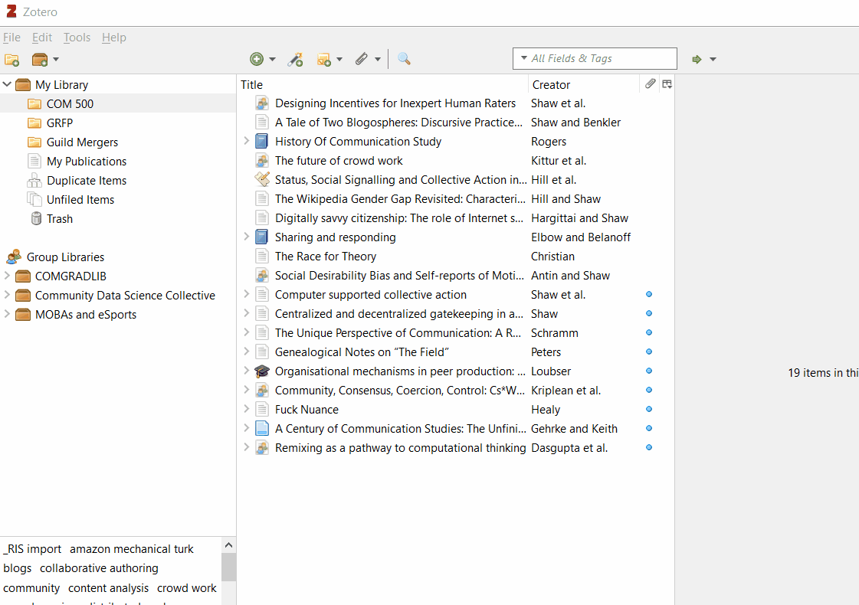Open the Tools menu
Image resolution: width=859 pixels, height=605 pixels.
coord(77,38)
